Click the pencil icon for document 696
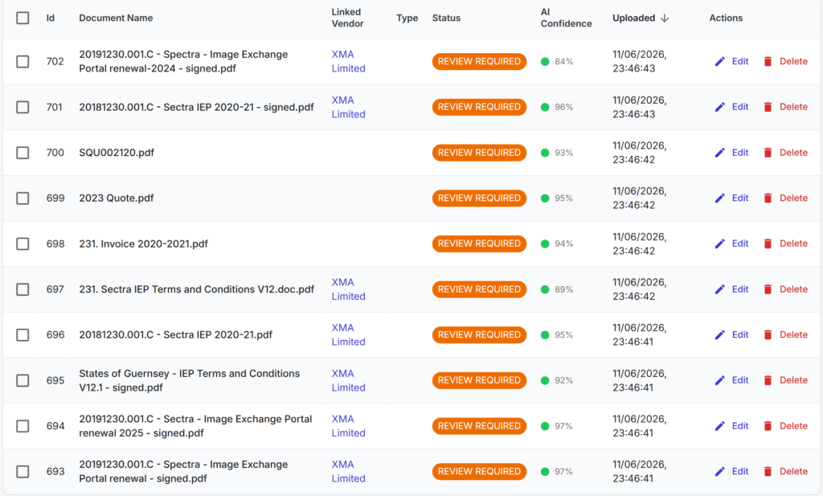The image size is (823, 496). click(x=719, y=335)
